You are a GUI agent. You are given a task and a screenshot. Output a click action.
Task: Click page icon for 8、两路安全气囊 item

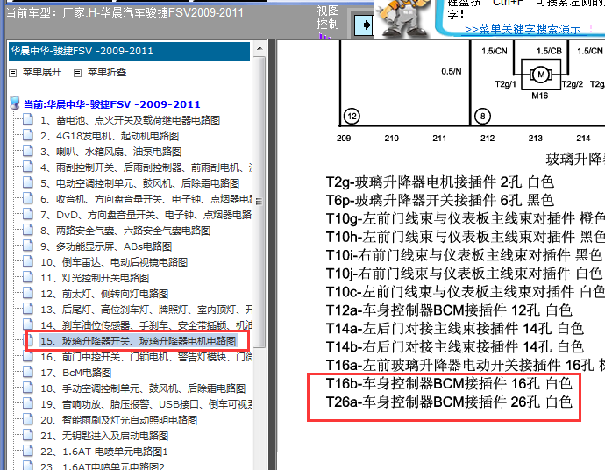[28, 230]
